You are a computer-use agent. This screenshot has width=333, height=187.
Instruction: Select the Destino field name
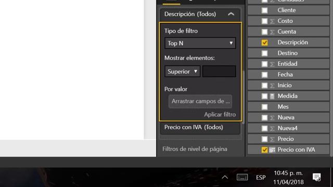(x=288, y=53)
